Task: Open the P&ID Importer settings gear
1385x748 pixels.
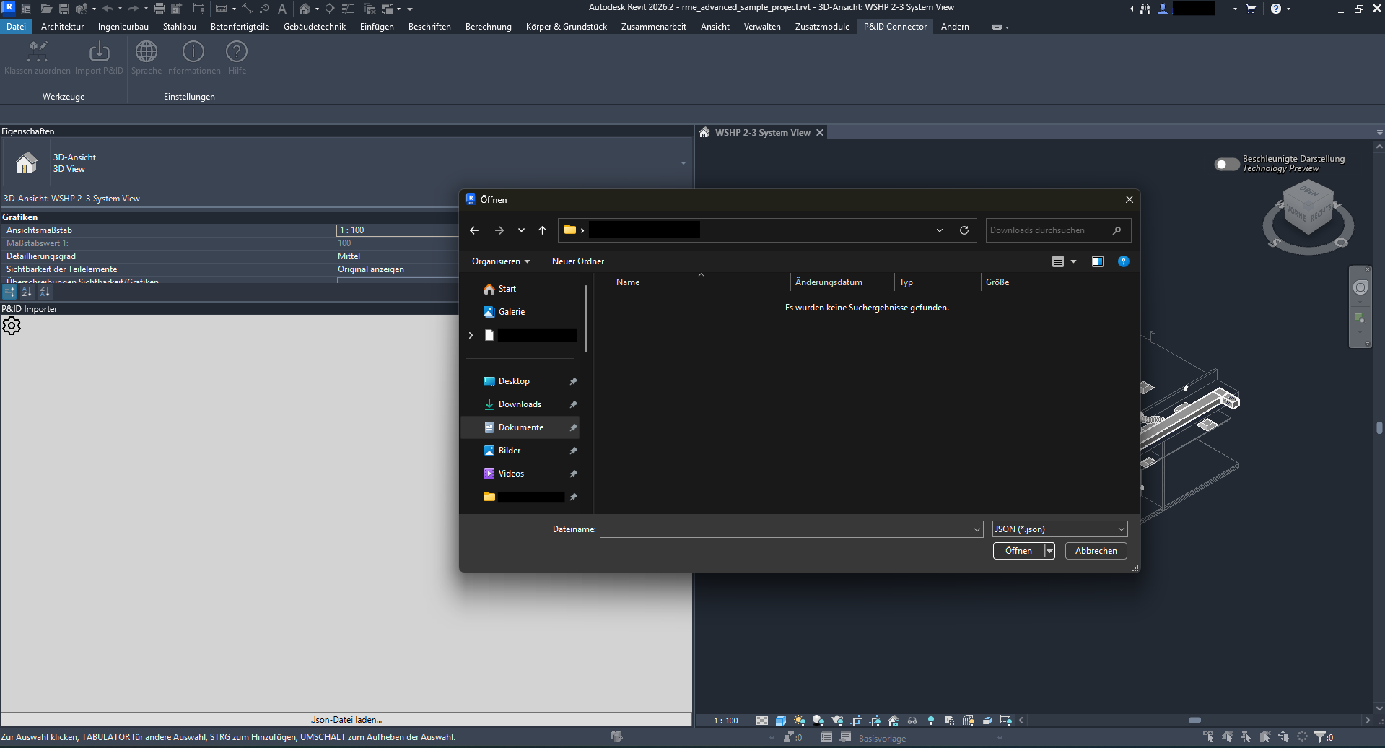Action: point(12,326)
